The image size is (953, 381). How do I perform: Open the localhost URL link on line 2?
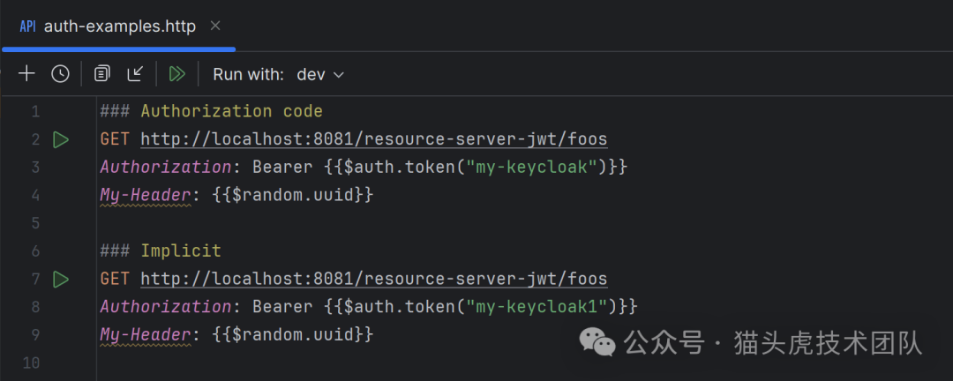pyautogui.click(x=373, y=139)
